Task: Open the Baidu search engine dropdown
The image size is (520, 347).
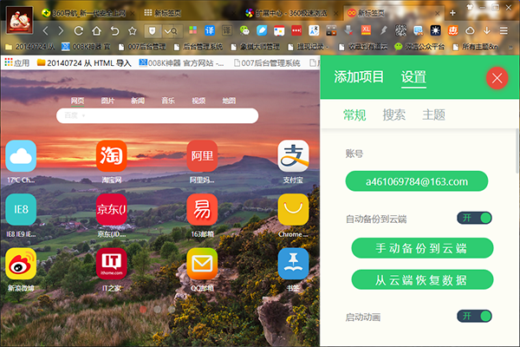Action: click(x=75, y=115)
